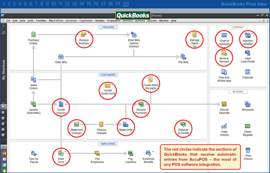
Task: Open the Pay Bills icon
Action: 183,57
